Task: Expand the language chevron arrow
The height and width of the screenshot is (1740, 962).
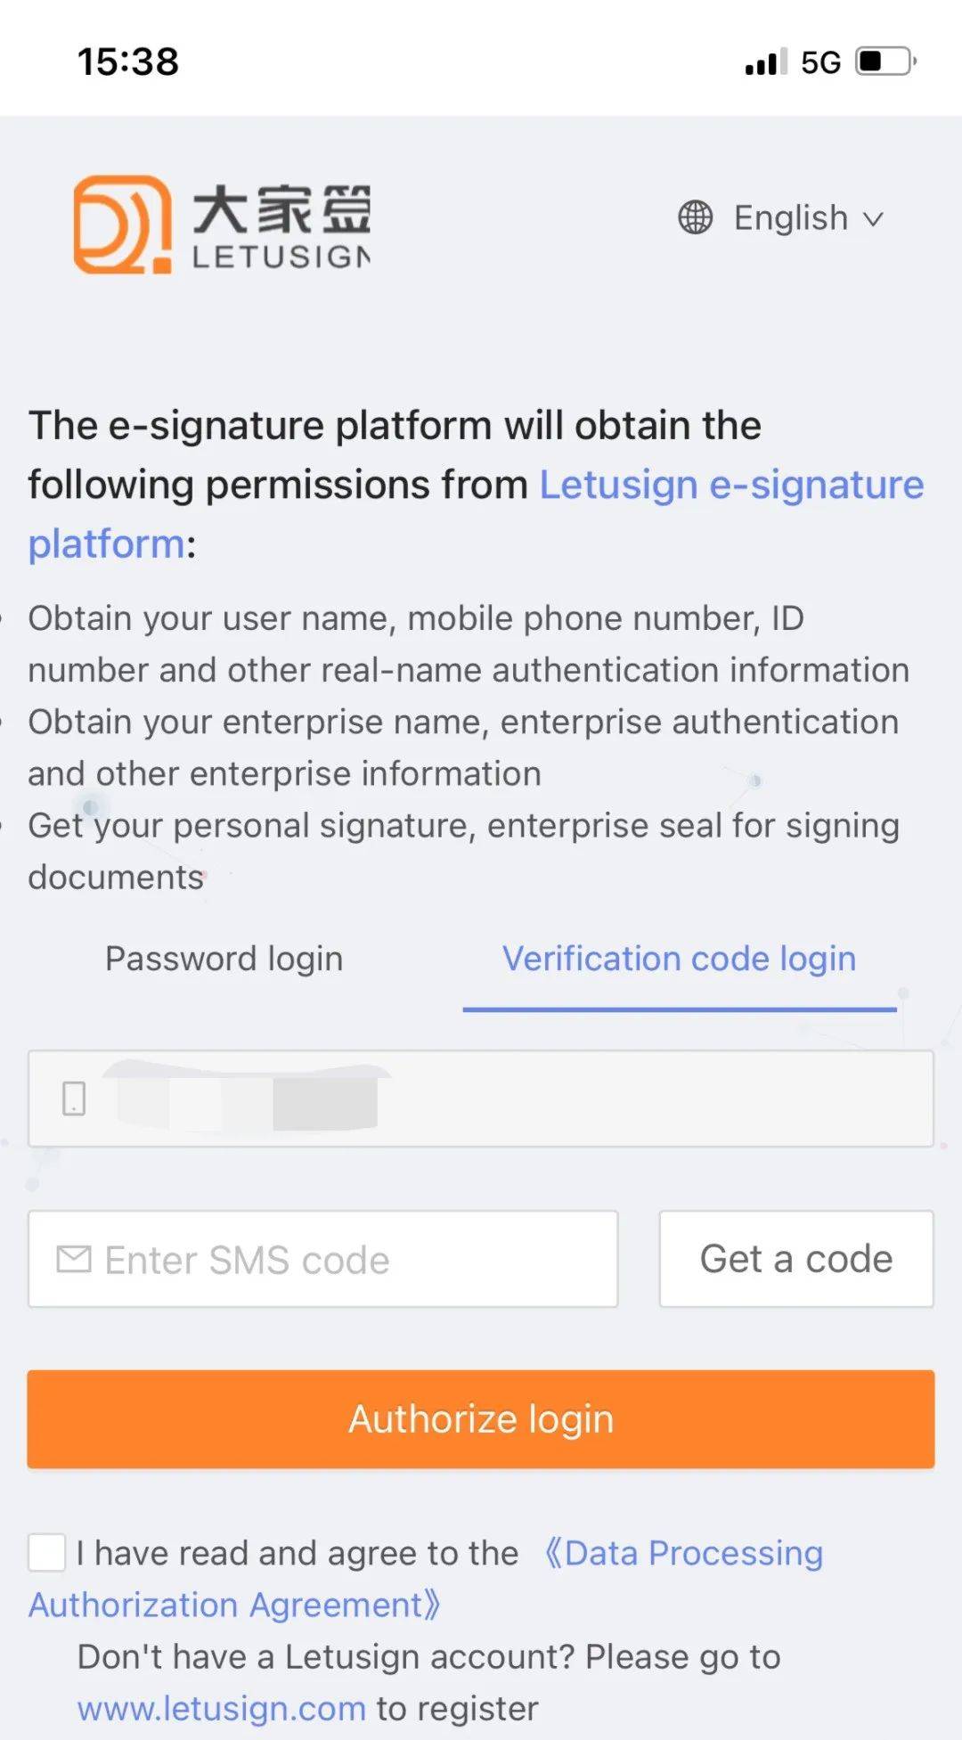Action: 874,219
